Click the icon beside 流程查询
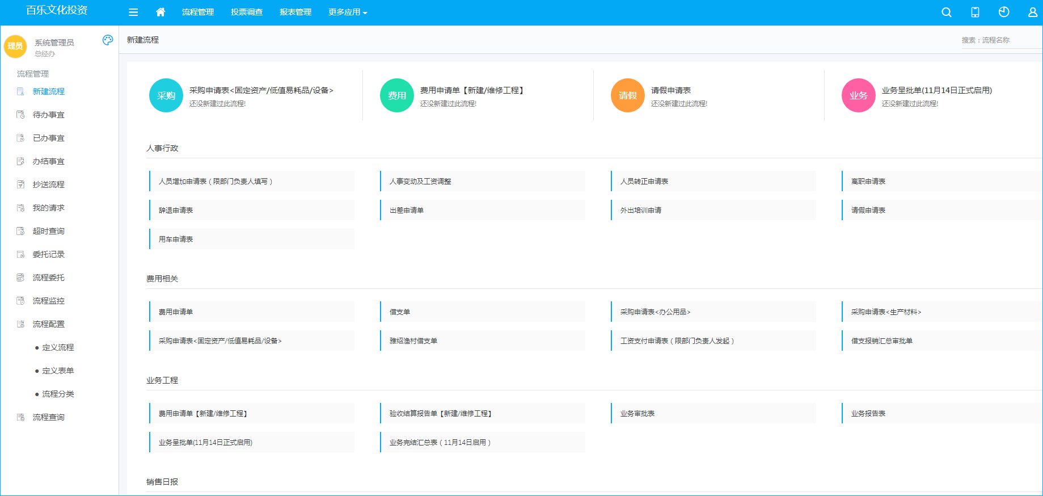Screen dimensions: 1043x496 pos(20,417)
